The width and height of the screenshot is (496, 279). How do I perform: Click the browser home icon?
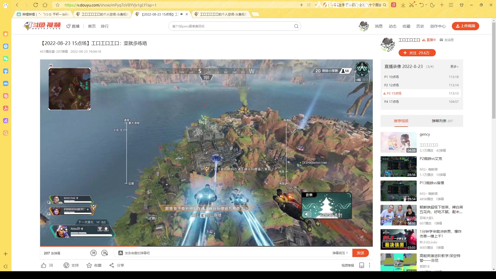pos(45,5)
